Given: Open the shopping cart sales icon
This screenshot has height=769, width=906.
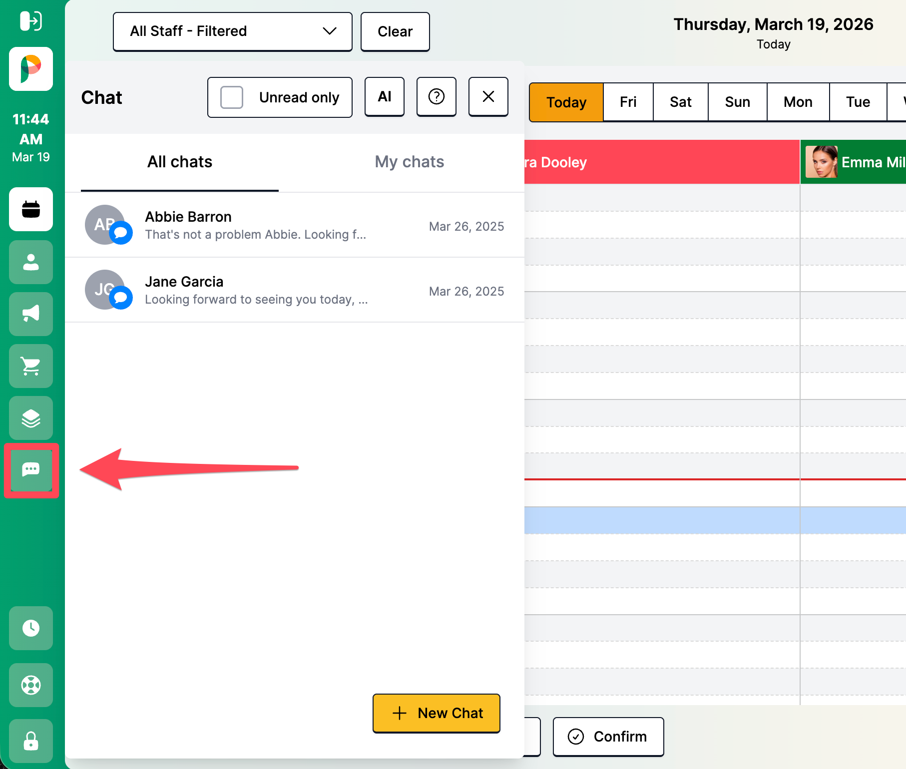Looking at the screenshot, I should tap(31, 366).
